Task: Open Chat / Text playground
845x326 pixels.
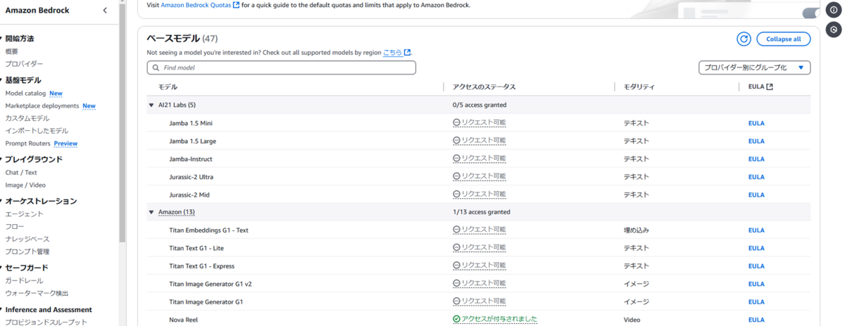Action: [21, 172]
